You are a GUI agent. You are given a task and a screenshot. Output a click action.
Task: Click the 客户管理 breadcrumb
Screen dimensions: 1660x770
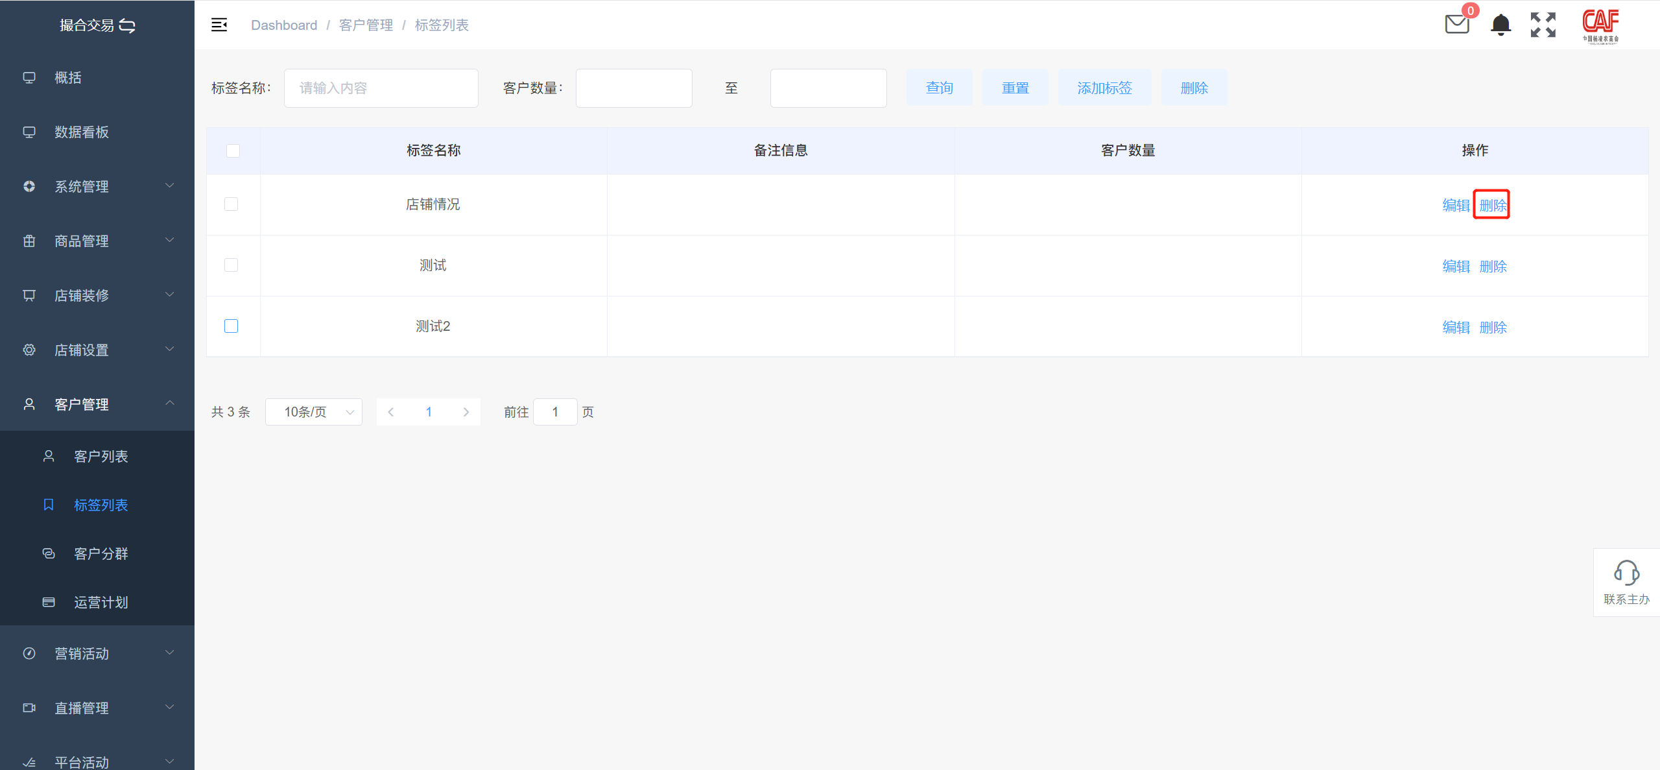click(x=366, y=25)
